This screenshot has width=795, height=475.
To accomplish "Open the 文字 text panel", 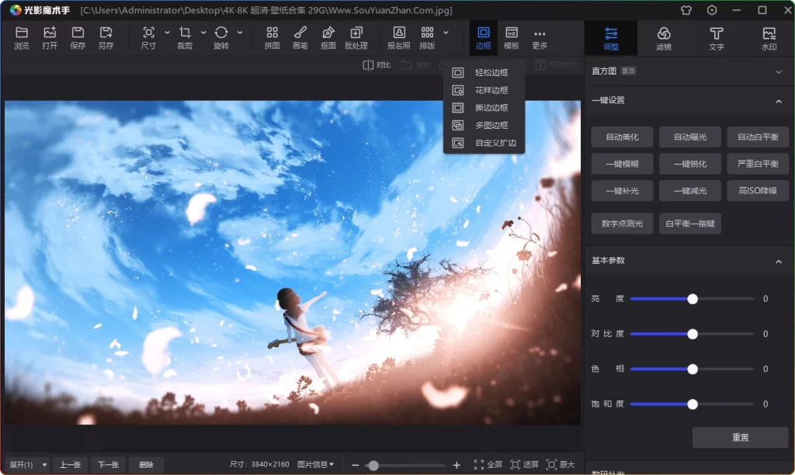I will pos(716,38).
